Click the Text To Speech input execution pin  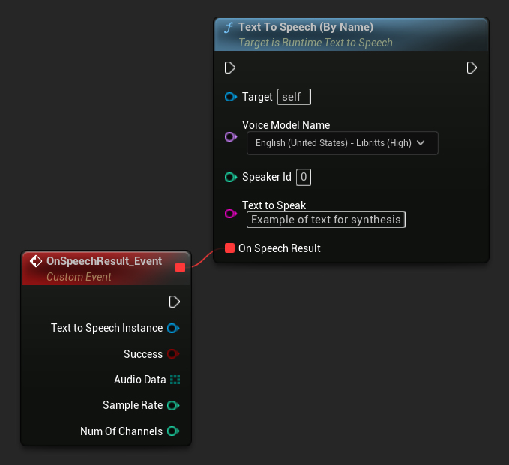[230, 67]
